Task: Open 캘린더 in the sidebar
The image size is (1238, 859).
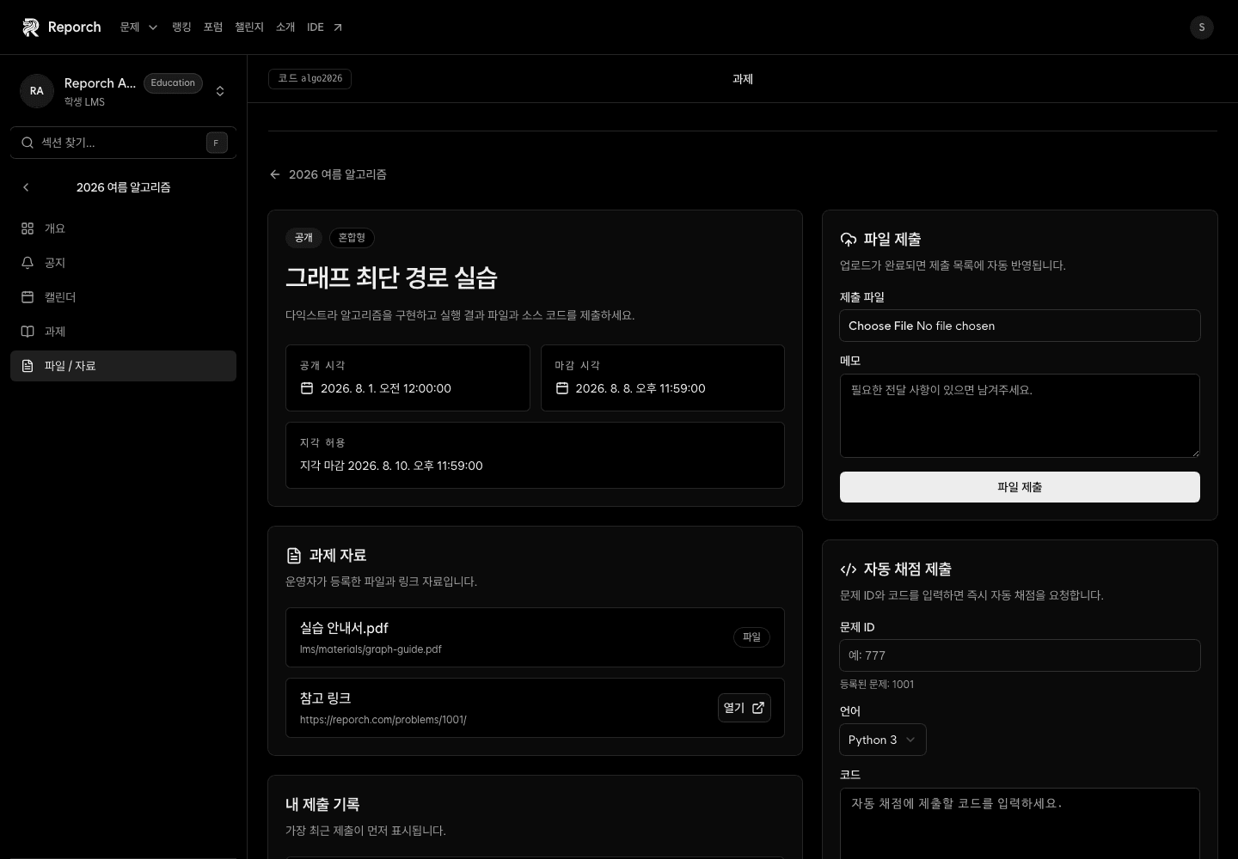Action: (123, 297)
